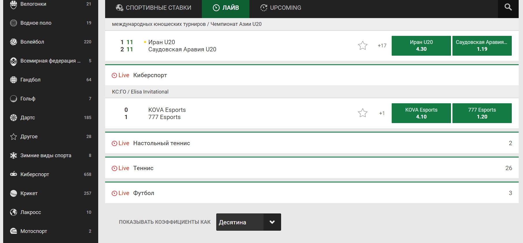Image resolution: width=523 pixels, height=243 pixels.
Task: Click the search magnifier icon
Action: [x=508, y=7]
